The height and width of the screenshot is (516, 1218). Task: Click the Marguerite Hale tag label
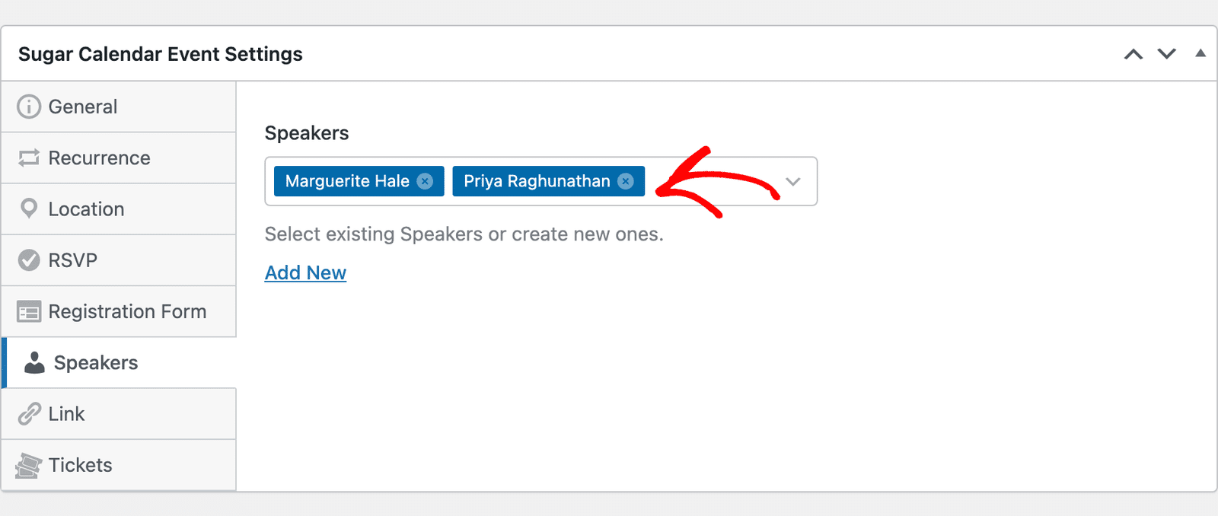[347, 181]
